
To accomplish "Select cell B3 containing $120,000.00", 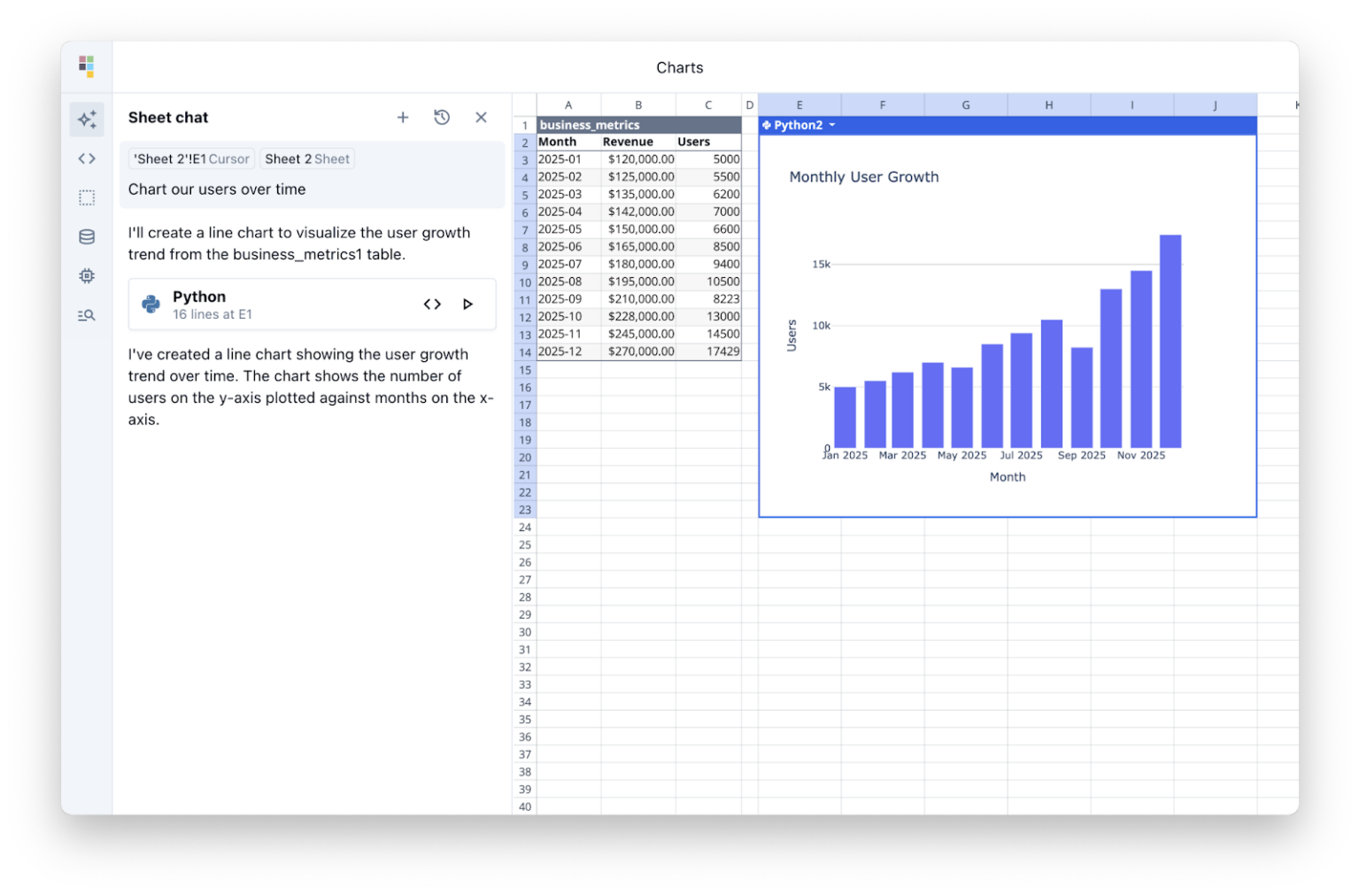I will click(639, 159).
